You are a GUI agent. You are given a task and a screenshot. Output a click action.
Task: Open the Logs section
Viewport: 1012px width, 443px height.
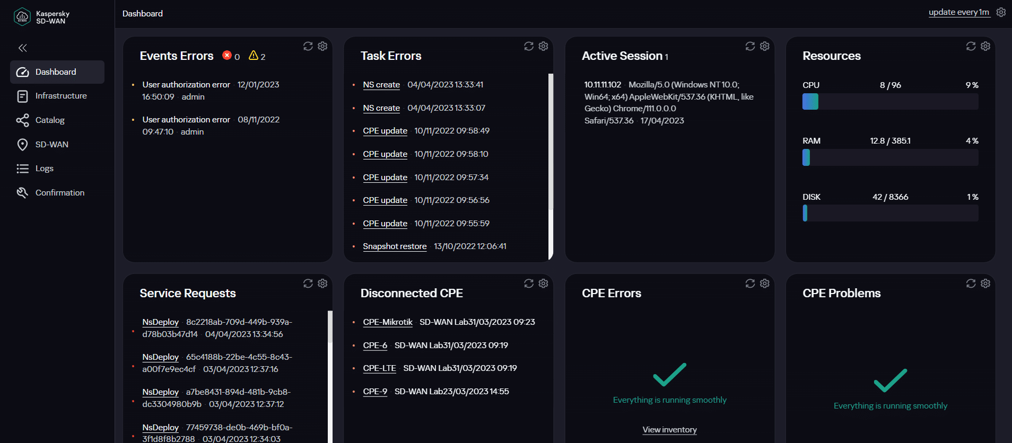pos(44,169)
